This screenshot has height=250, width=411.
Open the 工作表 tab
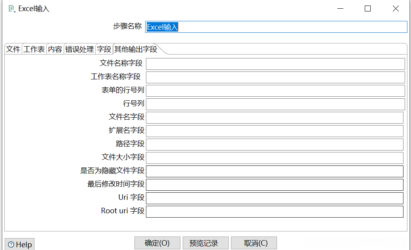coord(34,49)
